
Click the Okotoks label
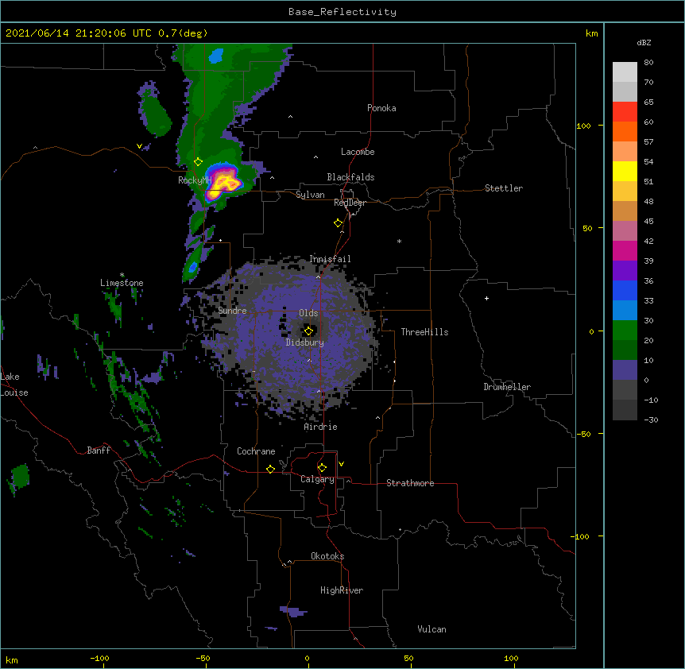pos(327,556)
